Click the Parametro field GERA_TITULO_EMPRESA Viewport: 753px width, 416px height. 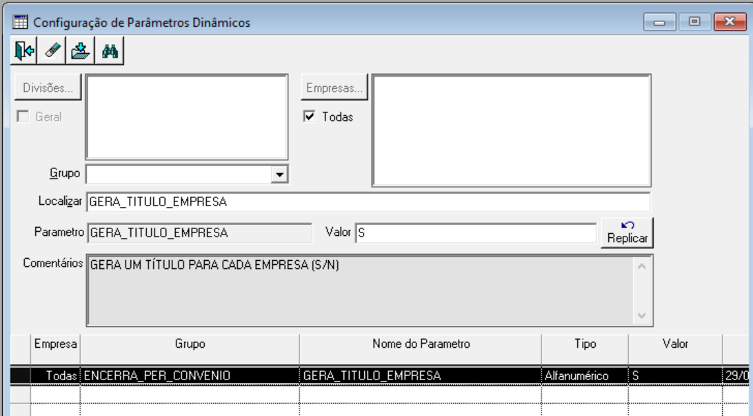(x=200, y=233)
